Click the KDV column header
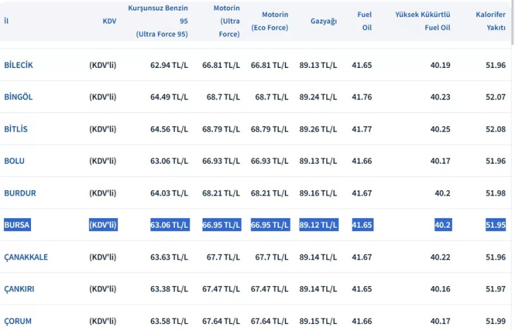Viewport: 515px width, 330px height. coord(109,21)
